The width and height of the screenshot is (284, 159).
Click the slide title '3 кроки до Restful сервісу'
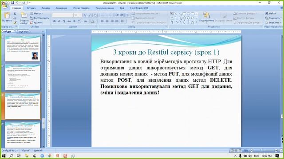tap(166, 52)
